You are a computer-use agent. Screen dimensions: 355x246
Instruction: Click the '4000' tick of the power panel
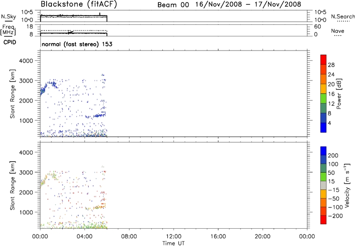26,61
